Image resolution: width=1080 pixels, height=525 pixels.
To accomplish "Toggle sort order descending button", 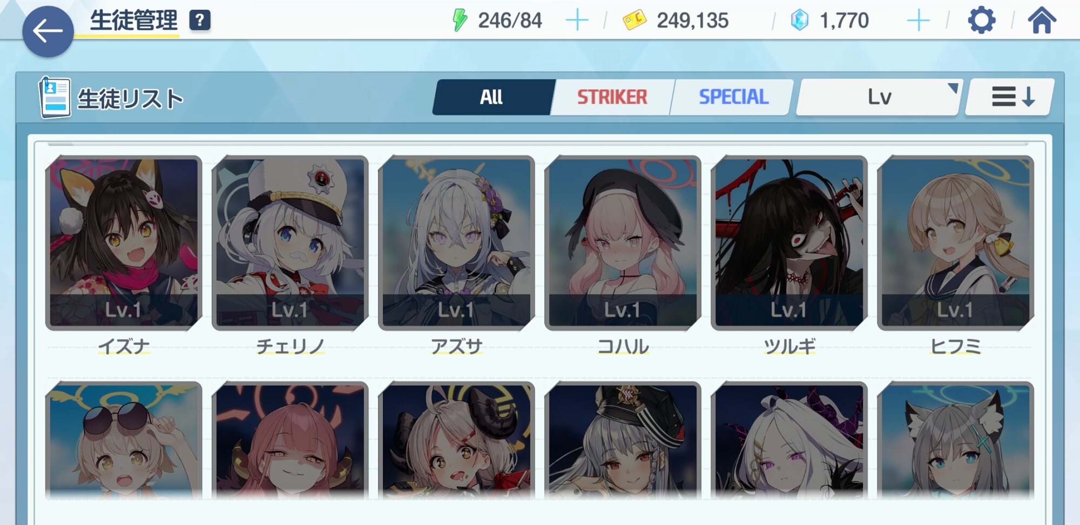I will tap(1010, 97).
